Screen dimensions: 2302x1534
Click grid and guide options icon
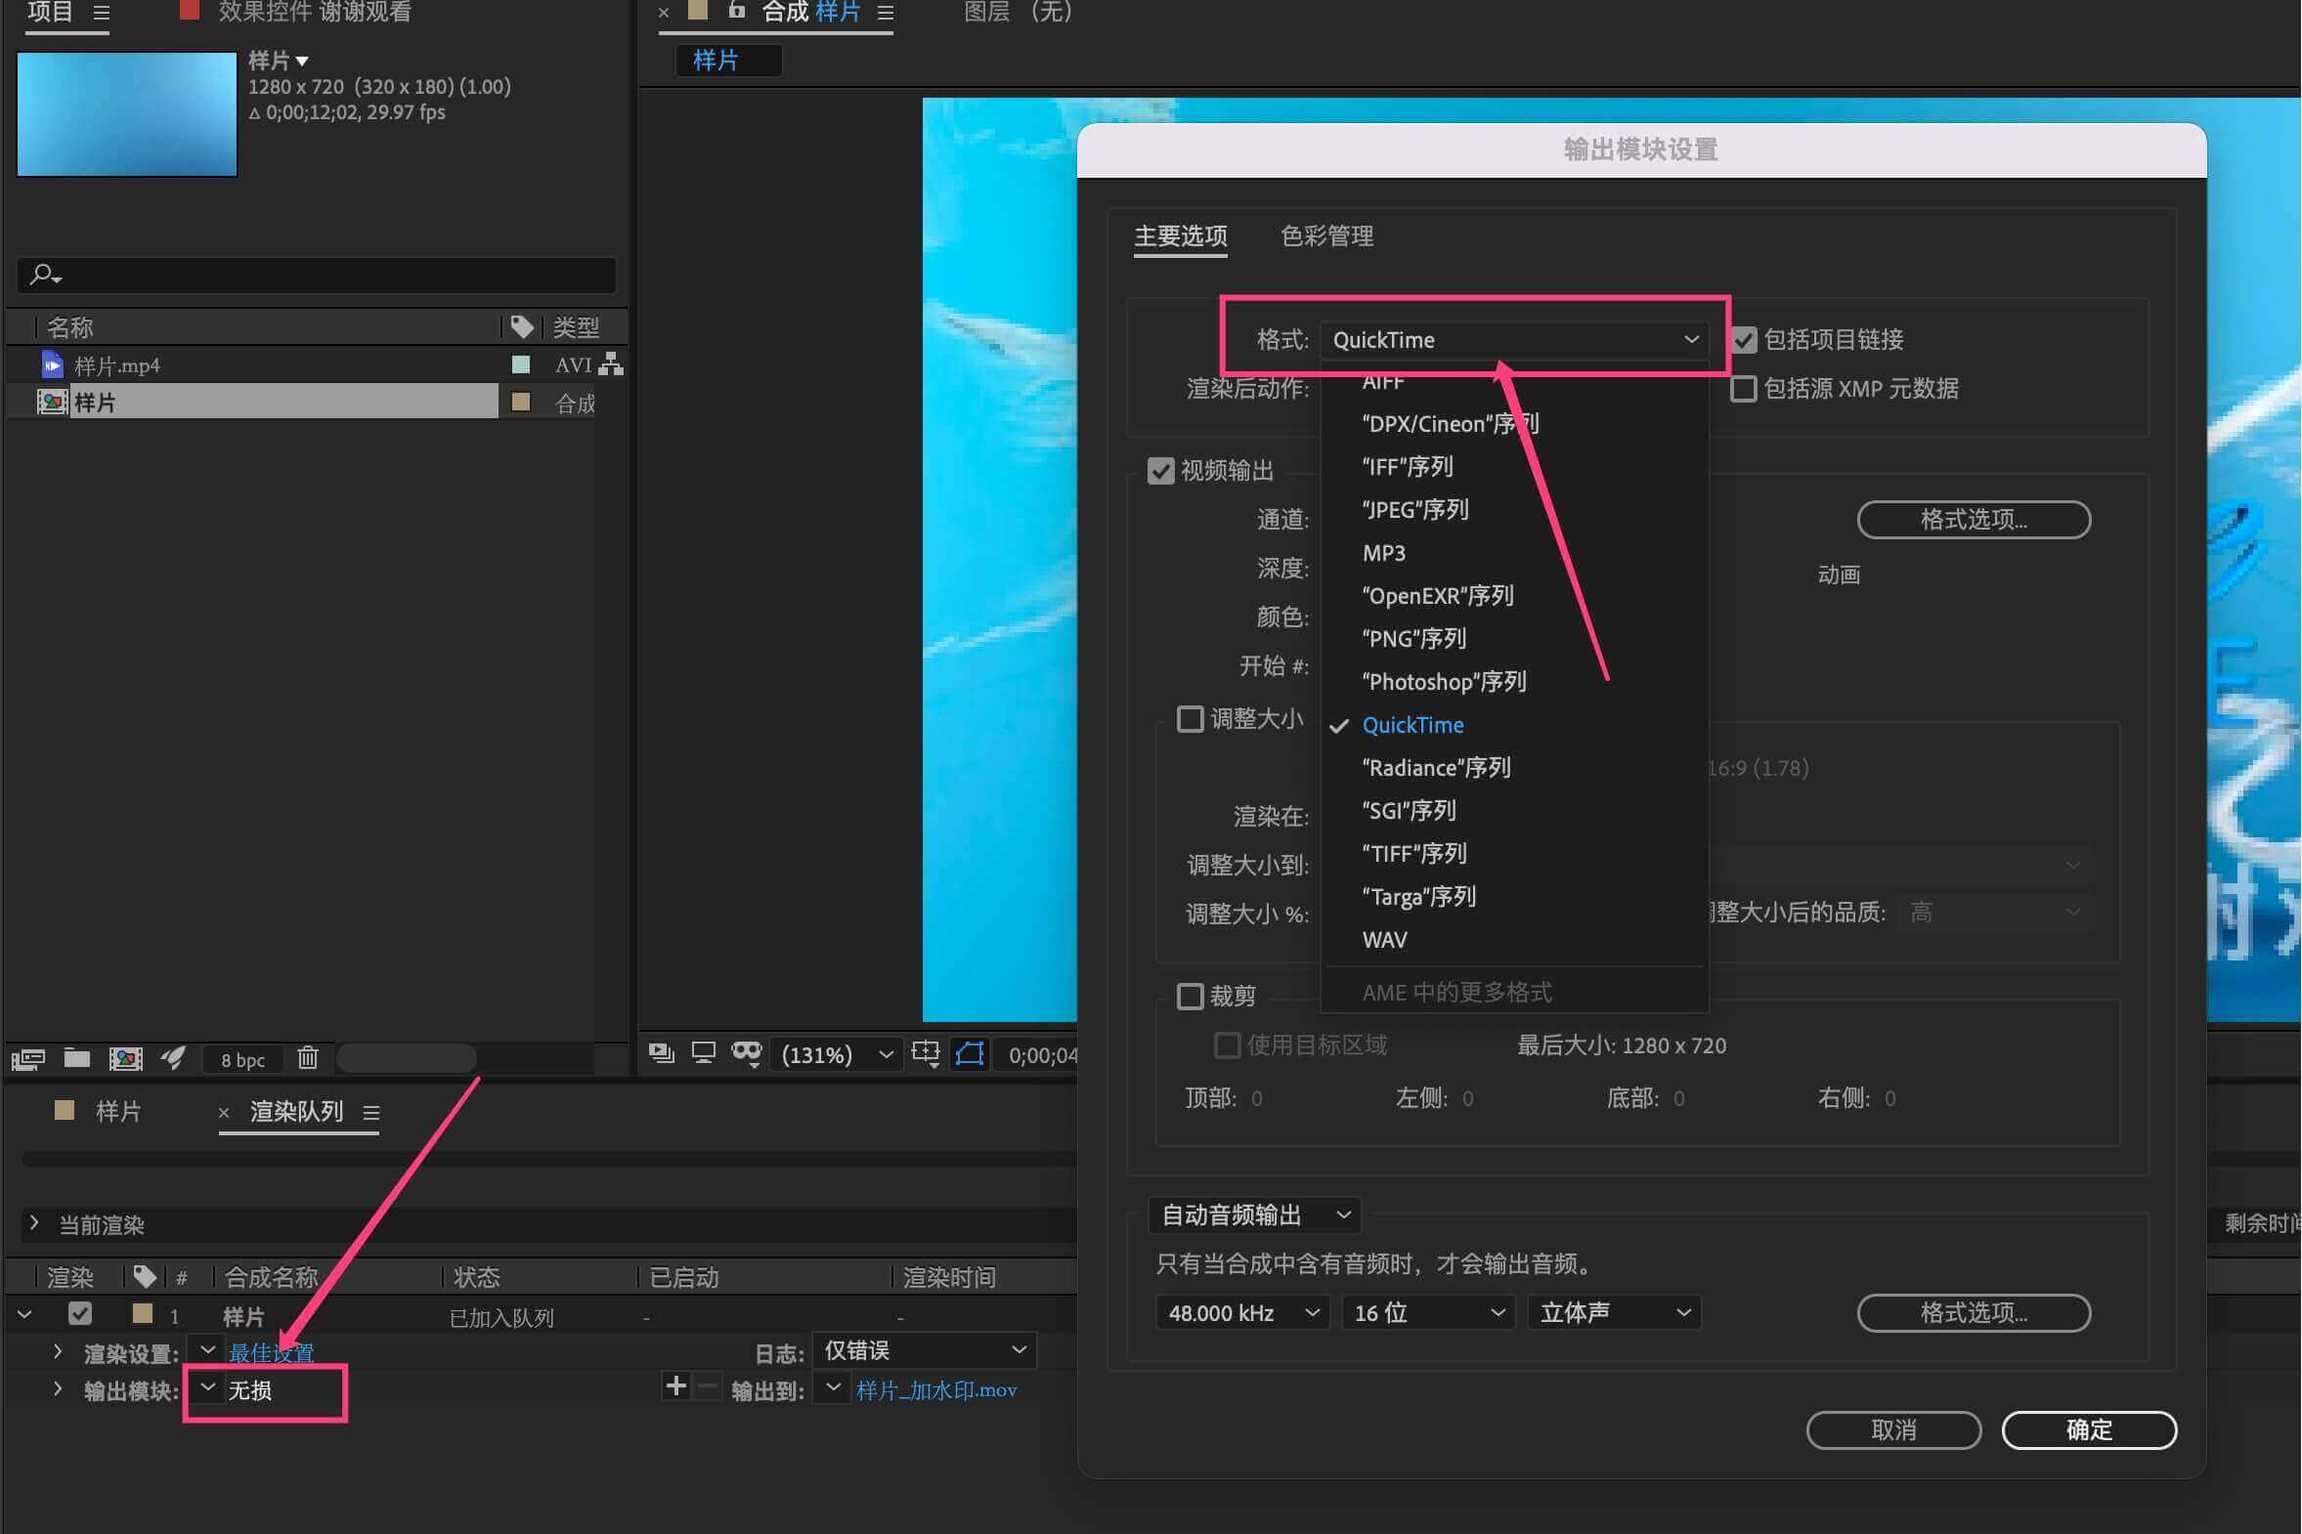(925, 1052)
